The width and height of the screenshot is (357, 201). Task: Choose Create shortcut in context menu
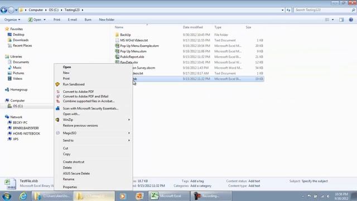click(74, 162)
